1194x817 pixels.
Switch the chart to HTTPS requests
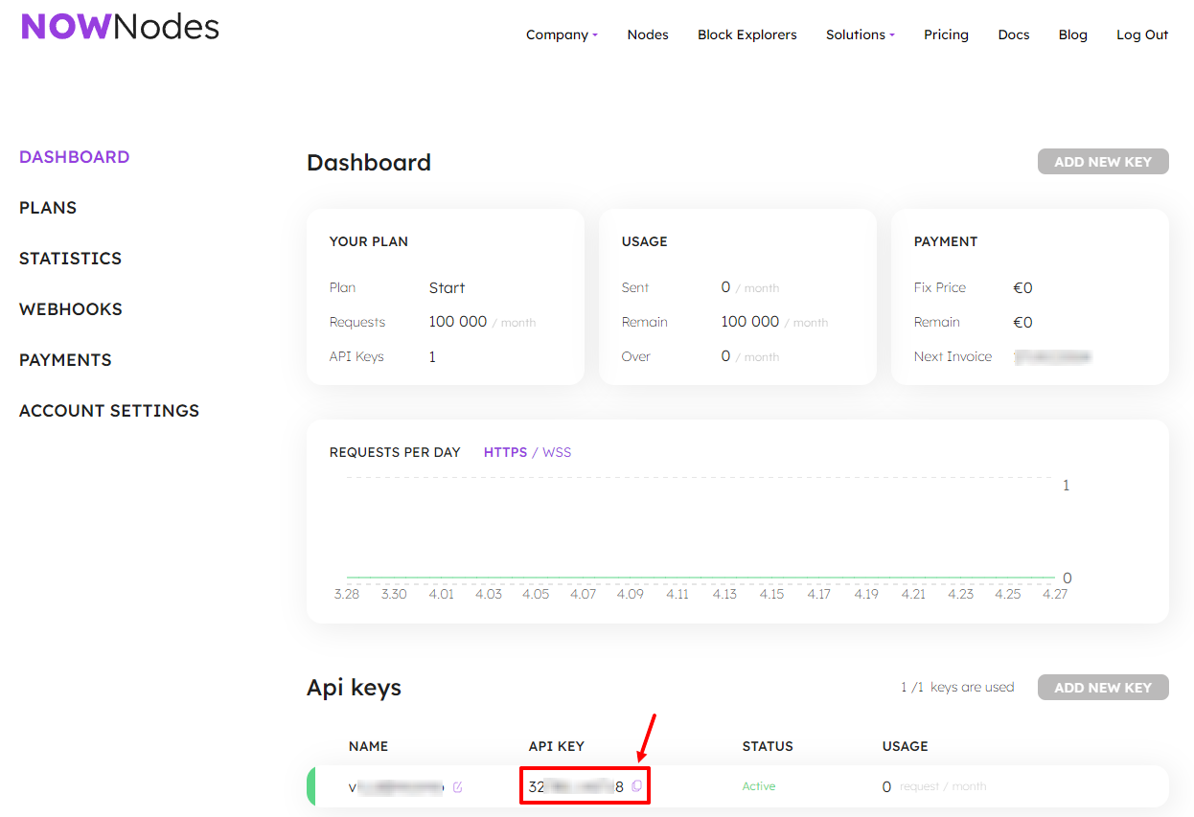[505, 452]
